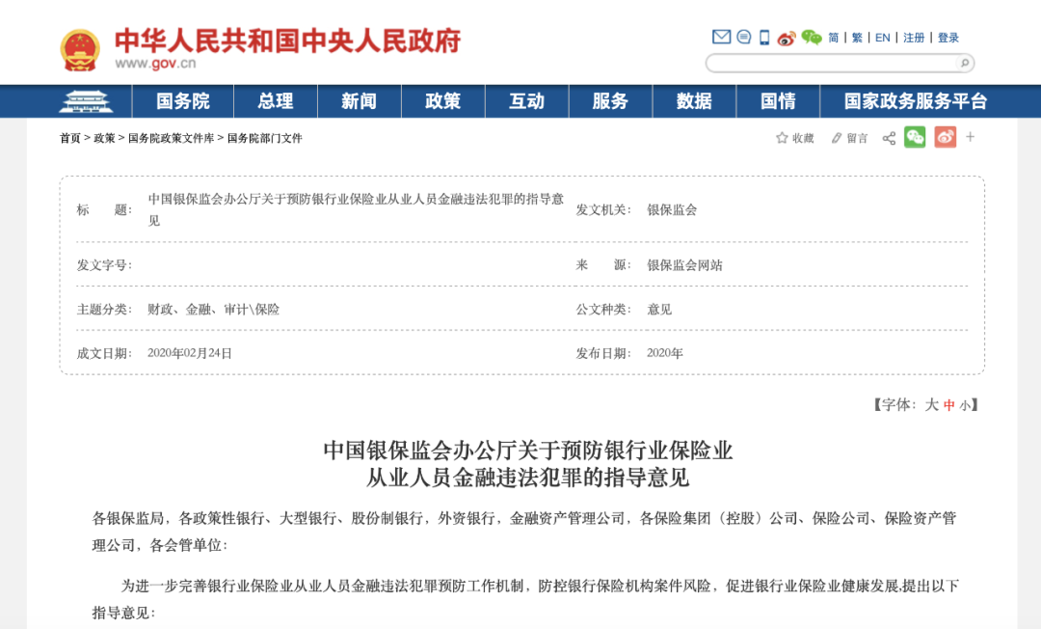
Task: Open the chat bubble icon in header
Action: click(744, 38)
